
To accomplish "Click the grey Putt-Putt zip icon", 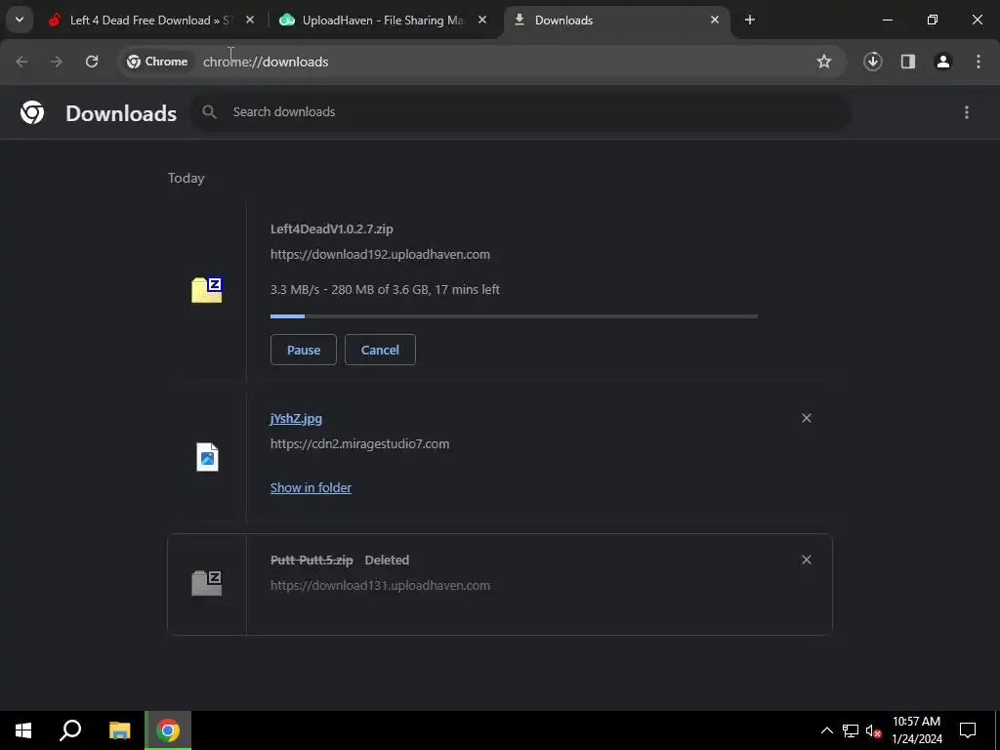I will pyautogui.click(x=207, y=584).
